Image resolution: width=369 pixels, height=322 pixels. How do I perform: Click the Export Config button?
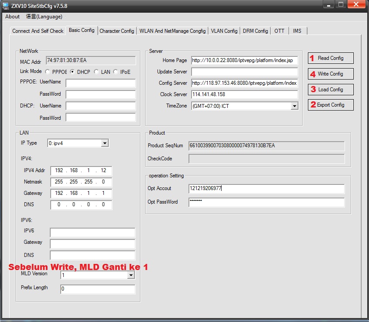pos(331,105)
